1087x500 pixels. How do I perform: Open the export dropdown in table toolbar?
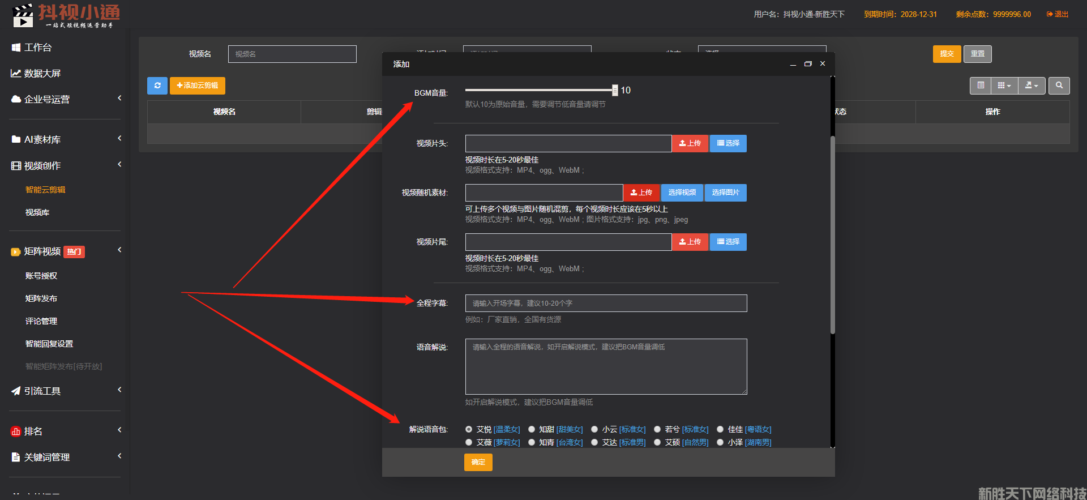(x=1032, y=86)
